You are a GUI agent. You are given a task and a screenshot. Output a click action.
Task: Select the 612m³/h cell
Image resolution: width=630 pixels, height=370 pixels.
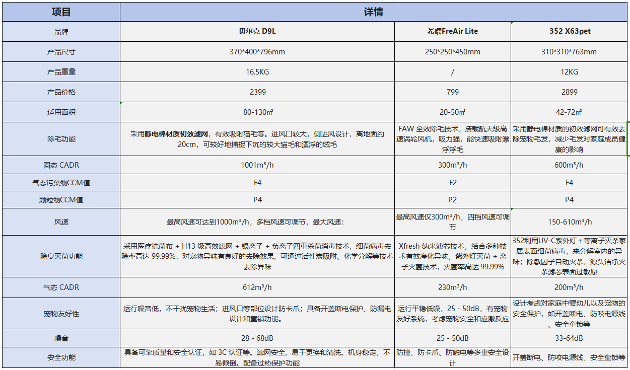(x=257, y=287)
